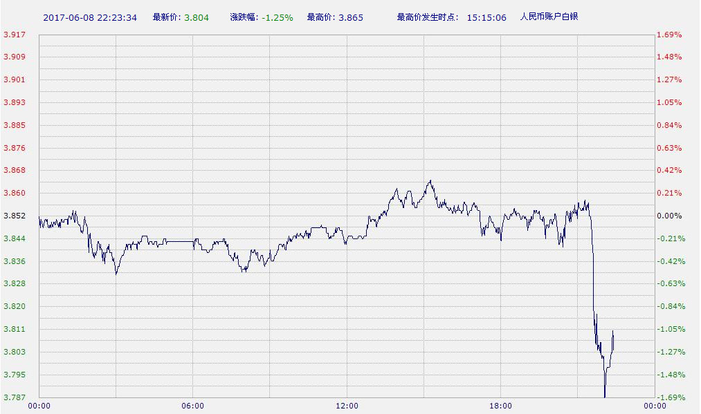This screenshot has height=414, width=701.
Task: Click the 3.901 price axis label
Action: [15, 79]
